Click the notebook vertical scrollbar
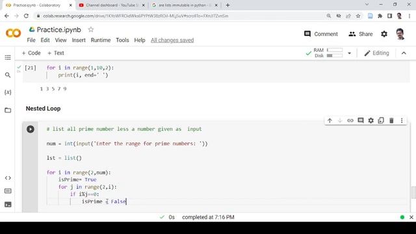The width and height of the screenshot is (416, 234). [x=413, y=192]
